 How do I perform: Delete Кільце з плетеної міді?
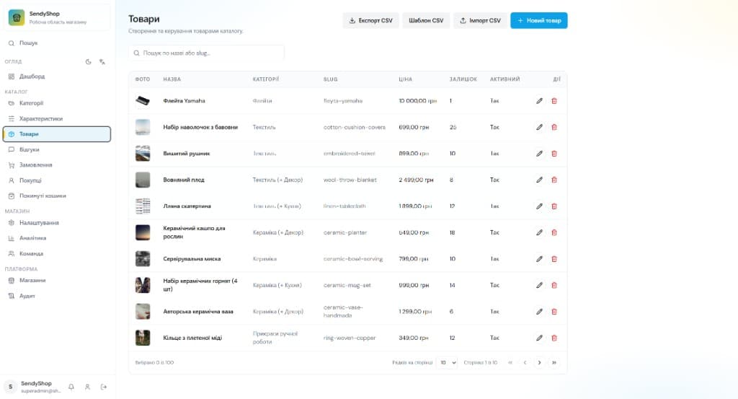(x=554, y=338)
